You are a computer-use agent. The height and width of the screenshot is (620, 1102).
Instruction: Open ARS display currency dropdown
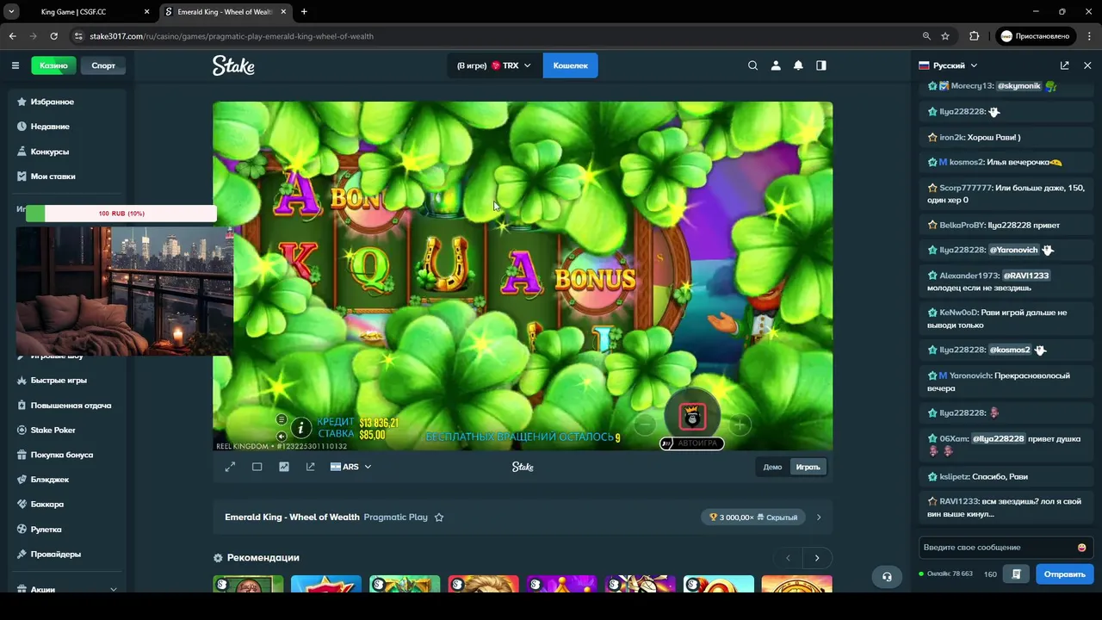350,467
